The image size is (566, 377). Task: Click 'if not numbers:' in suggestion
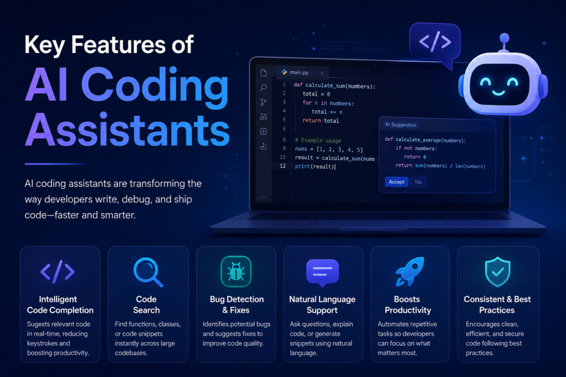tap(416, 148)
